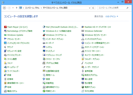This screenshot has width=133, height=95.
Task: Open the コンピューターの簡単操作センター icon
Action: 83,43
